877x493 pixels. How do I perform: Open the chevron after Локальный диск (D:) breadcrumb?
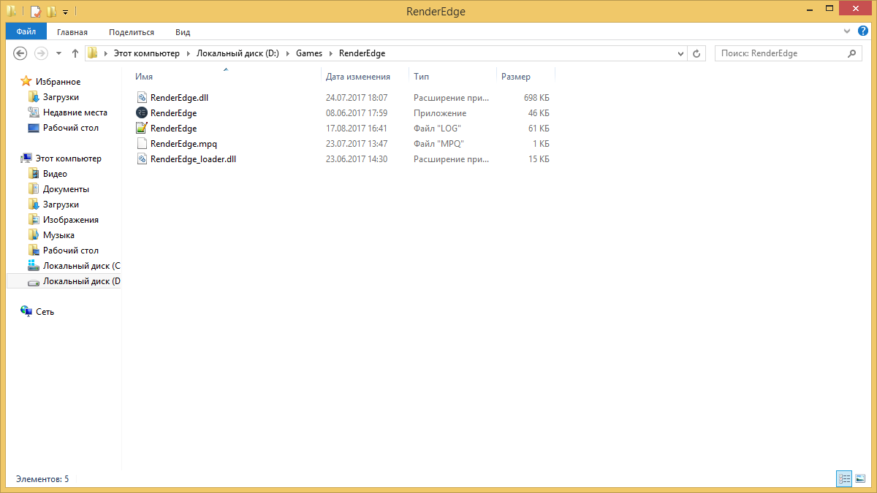click(x=288, y=53)
